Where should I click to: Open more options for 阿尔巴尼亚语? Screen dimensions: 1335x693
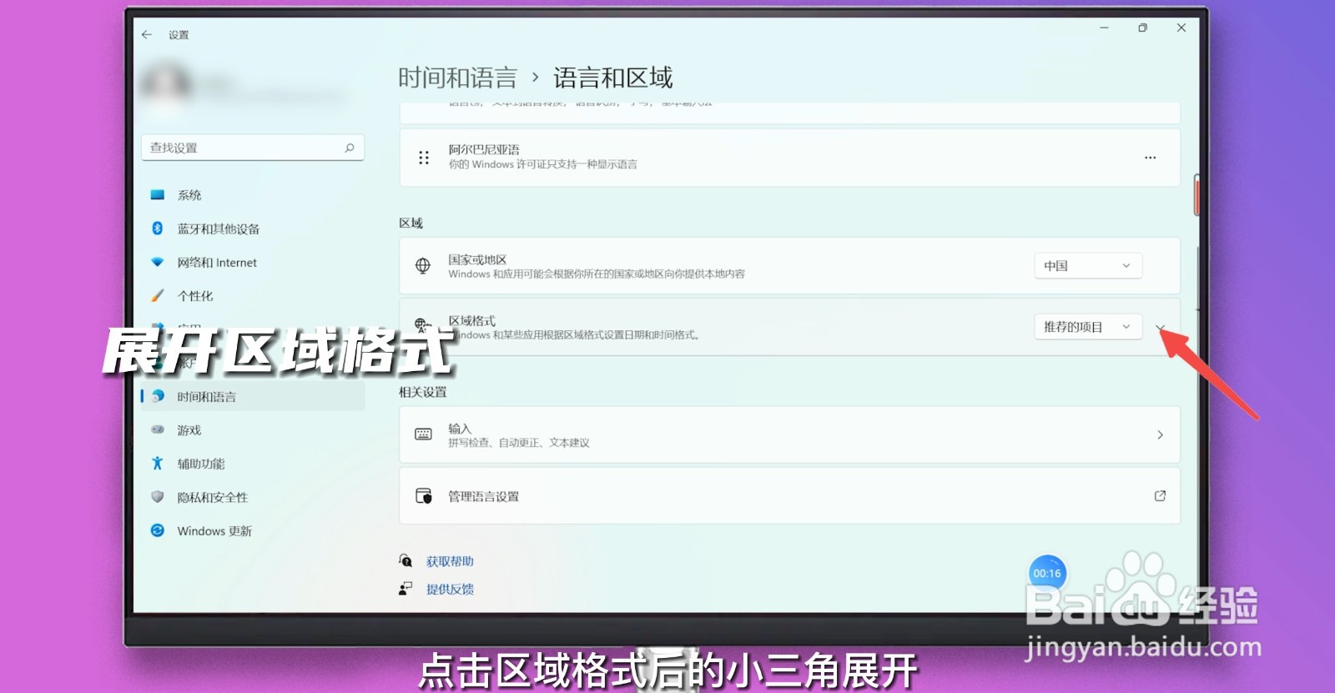coord(1151,158)
